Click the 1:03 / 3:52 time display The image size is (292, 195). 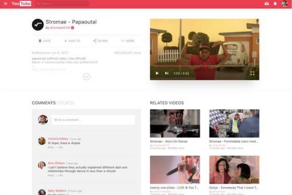(x=181, y=73)
